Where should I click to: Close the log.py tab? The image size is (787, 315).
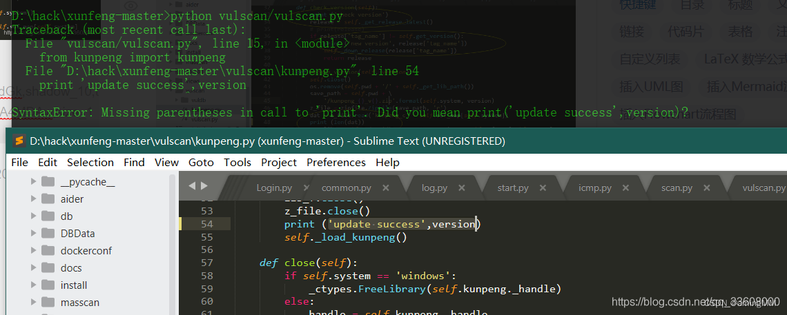(x=460, y=188)
